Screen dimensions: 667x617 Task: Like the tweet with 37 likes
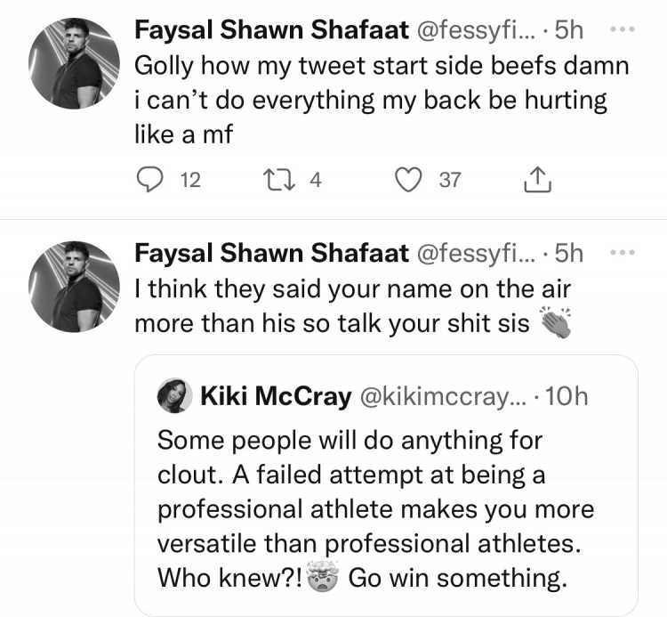click(408, 180)
